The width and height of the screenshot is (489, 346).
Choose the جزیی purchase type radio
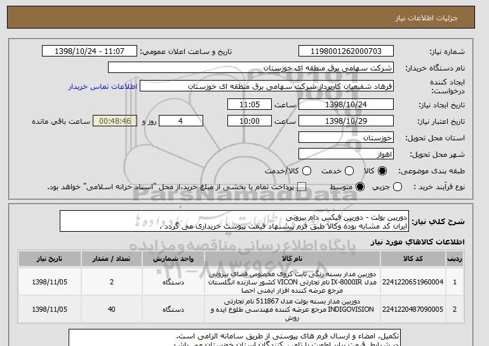point(398,187)
